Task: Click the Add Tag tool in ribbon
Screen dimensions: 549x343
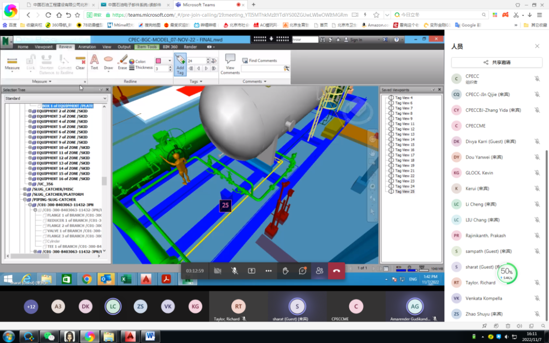Action: (x=180, y=64)
